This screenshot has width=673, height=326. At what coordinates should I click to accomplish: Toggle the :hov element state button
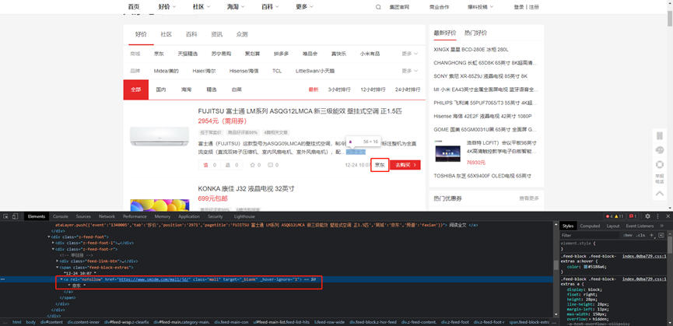pos(628,235)
